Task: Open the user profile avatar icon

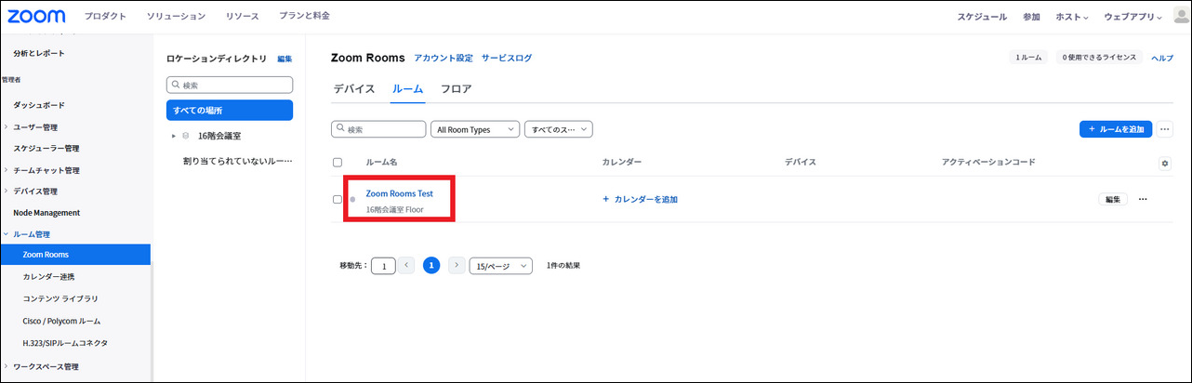Action: point(1181,17)
